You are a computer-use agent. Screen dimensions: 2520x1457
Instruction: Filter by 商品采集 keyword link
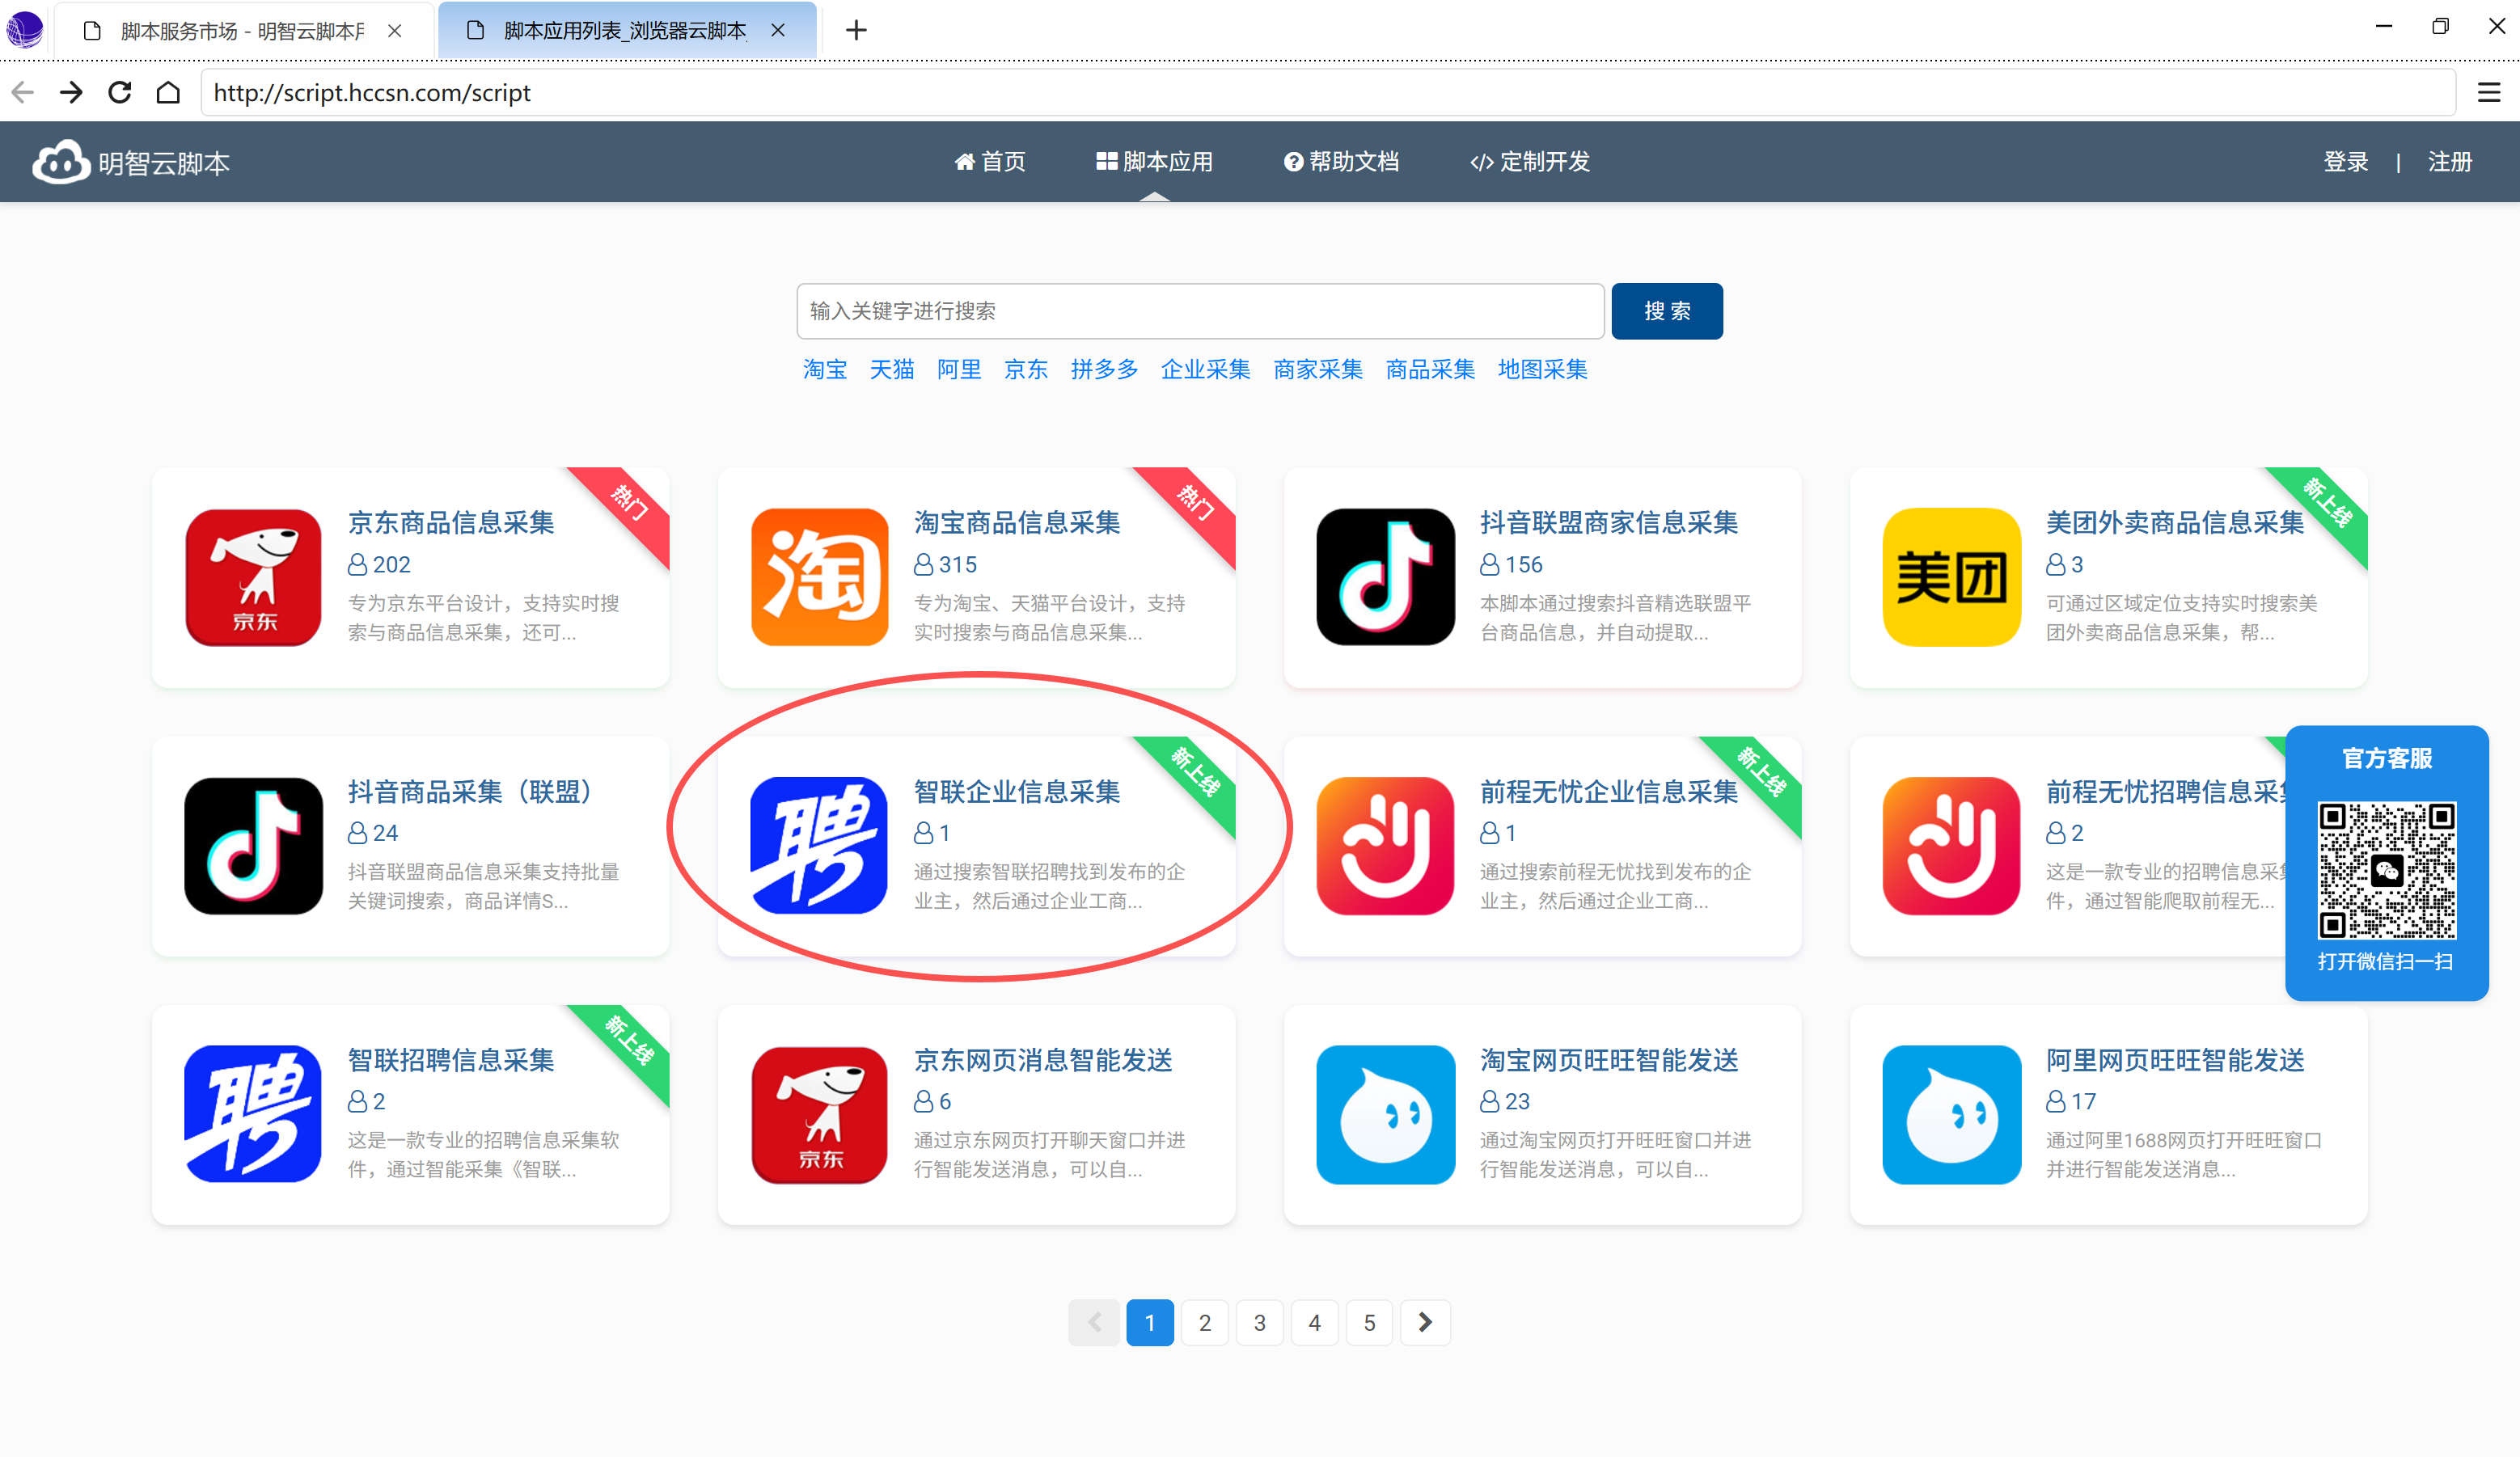(x=1430, y=369)
